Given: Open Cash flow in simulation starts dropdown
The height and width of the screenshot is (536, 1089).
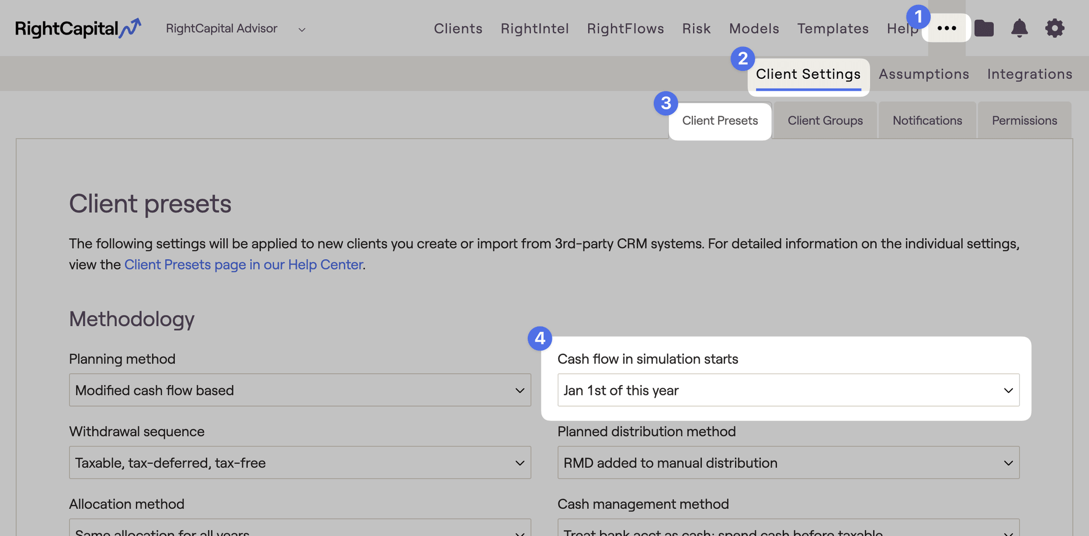Looking at the screenshot, I should click(788, 390).
